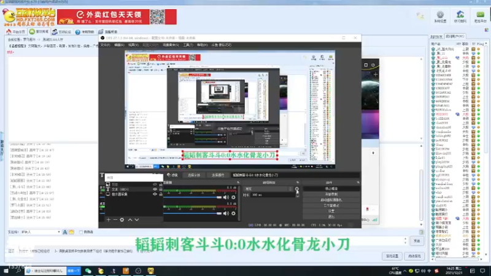
Task: Click the orange app icon in taskbar
Action: coord(126,270)
